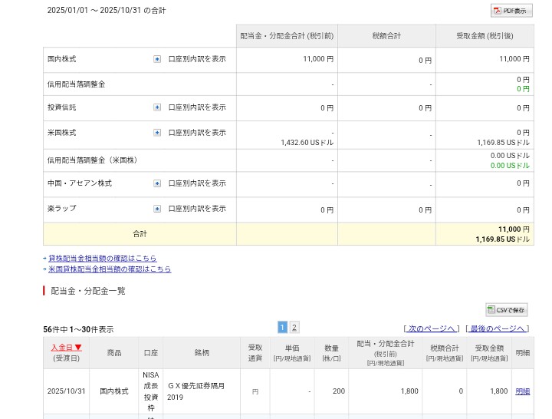The image size is (552, 419).
Task: Click the CSVで保存 button
Action: point(506,310)
